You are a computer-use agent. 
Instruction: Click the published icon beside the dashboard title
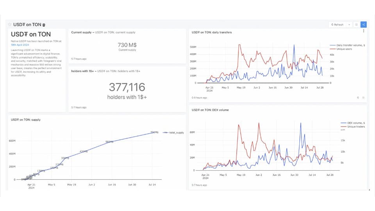[x=44, y=25]
